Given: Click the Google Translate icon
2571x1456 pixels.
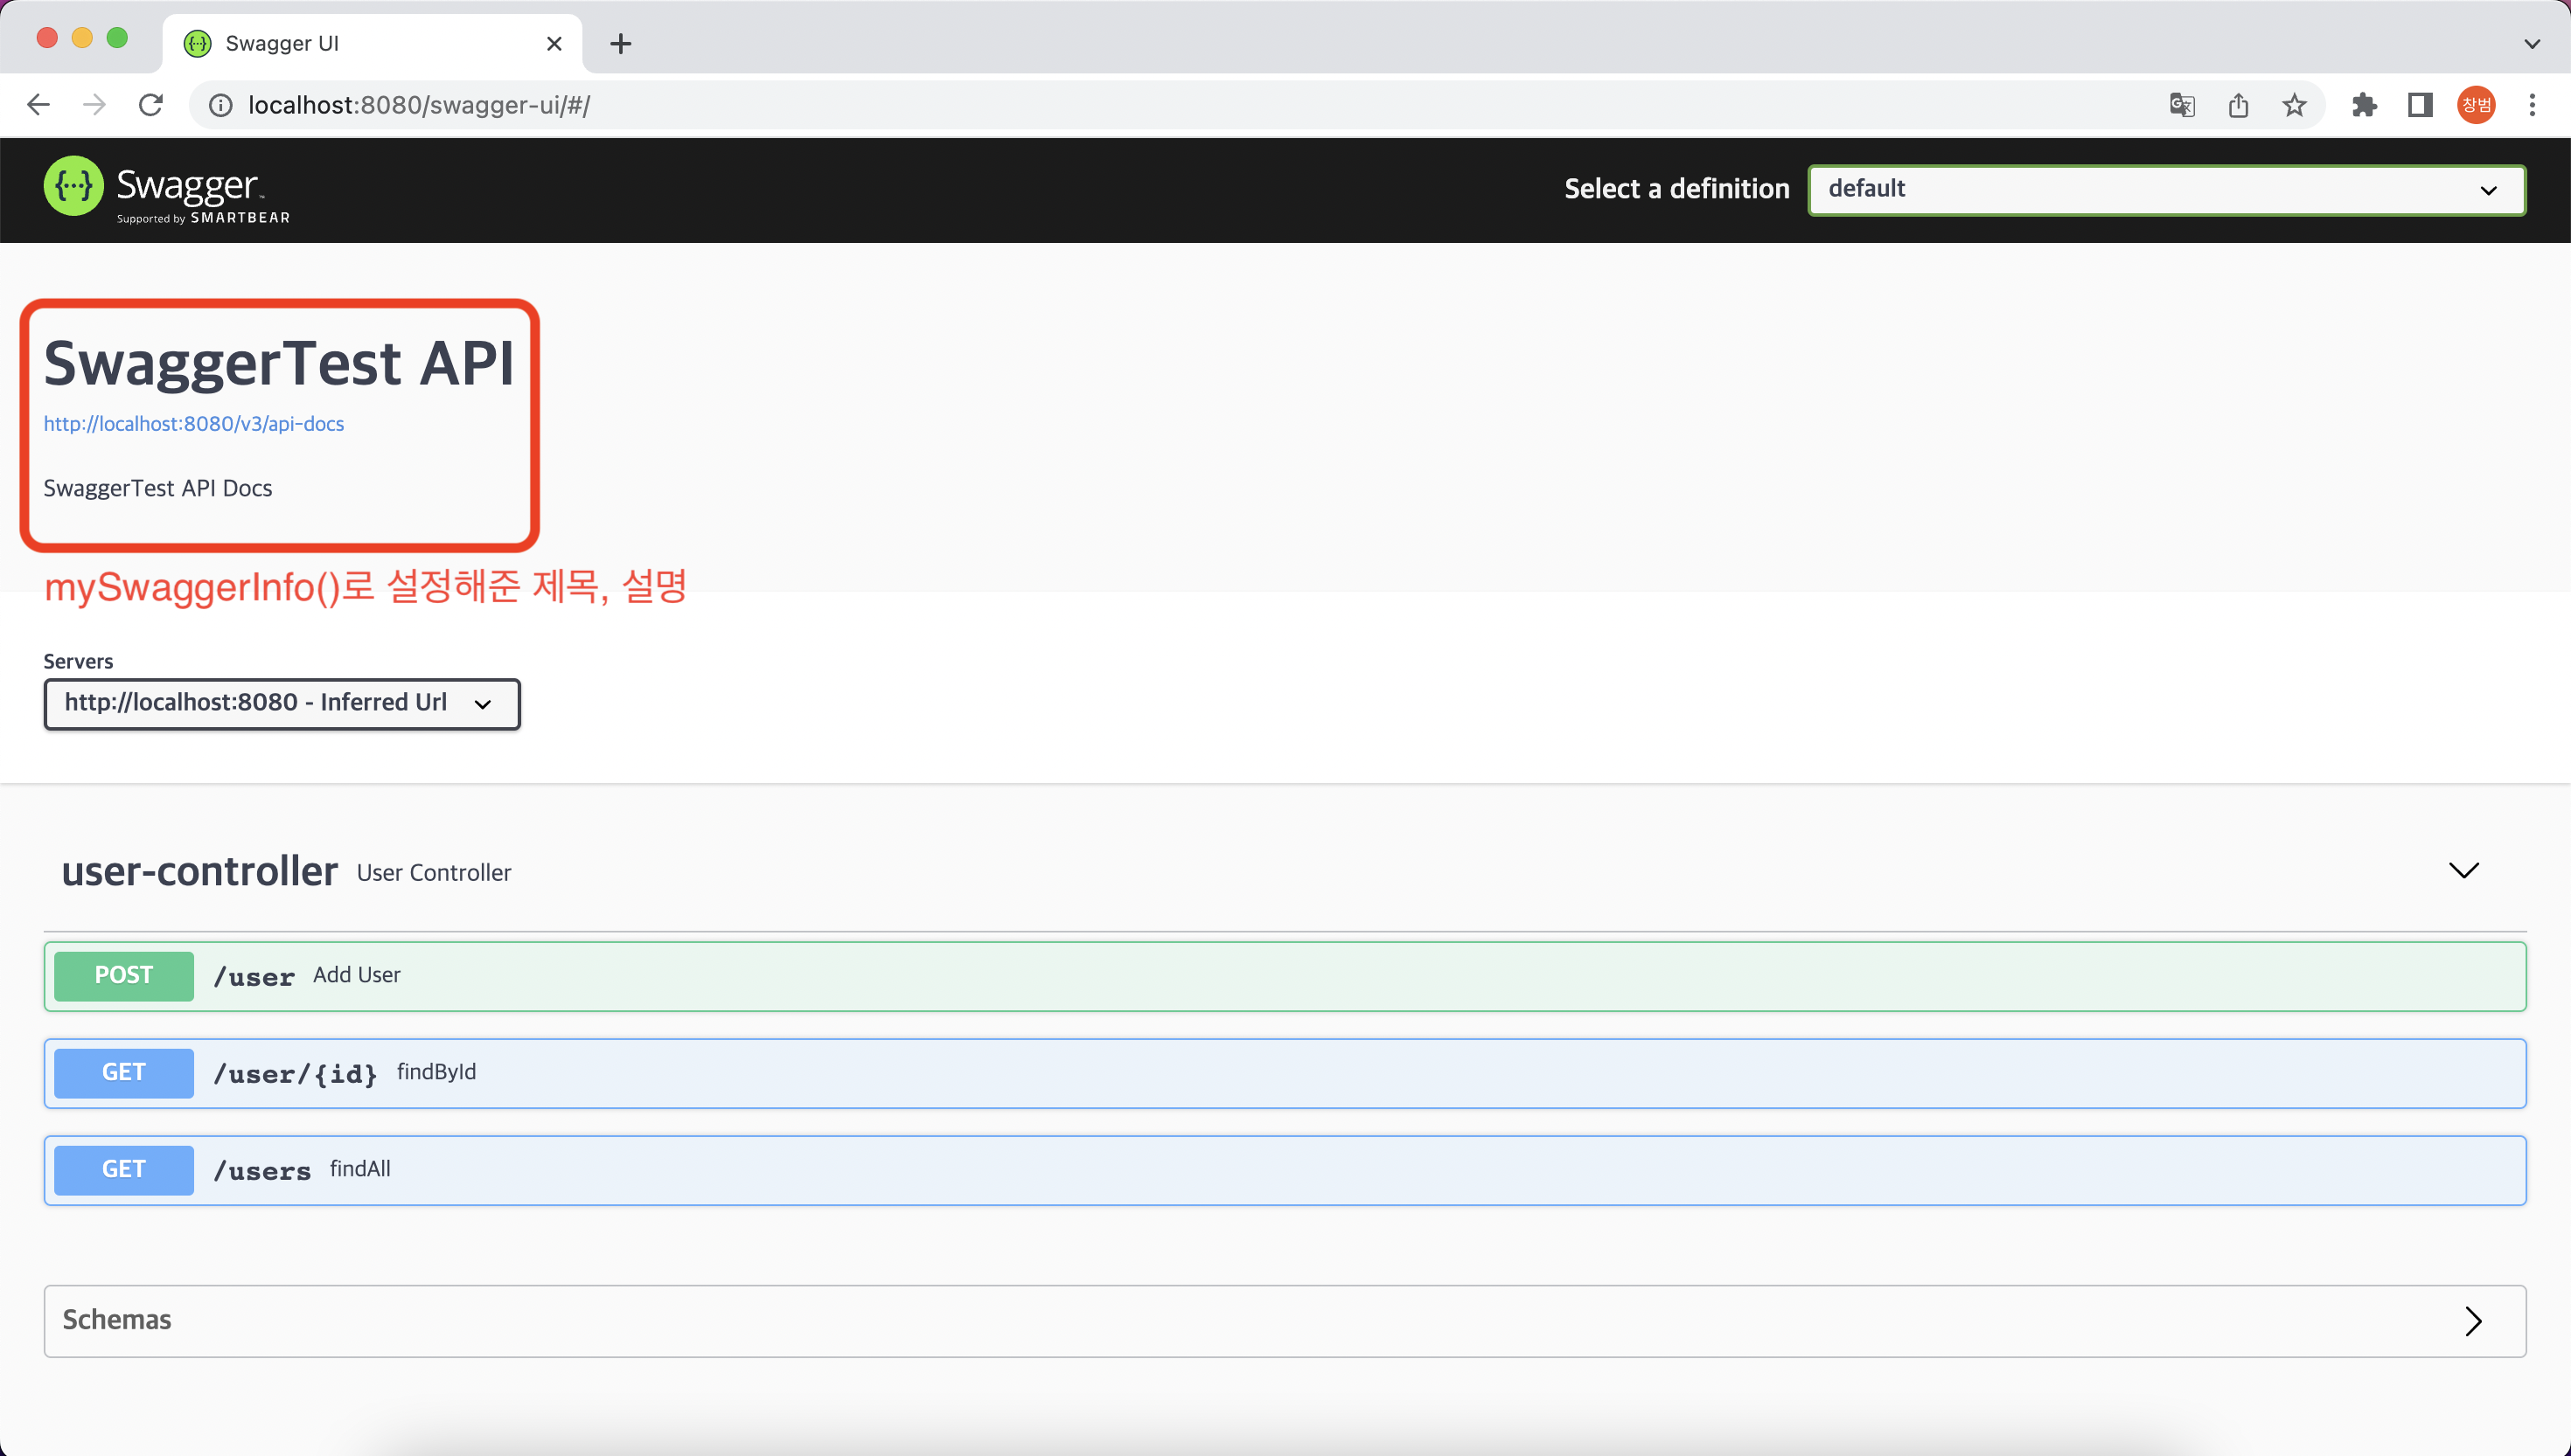Looking at the screenshot, I should pos(2182,105).
